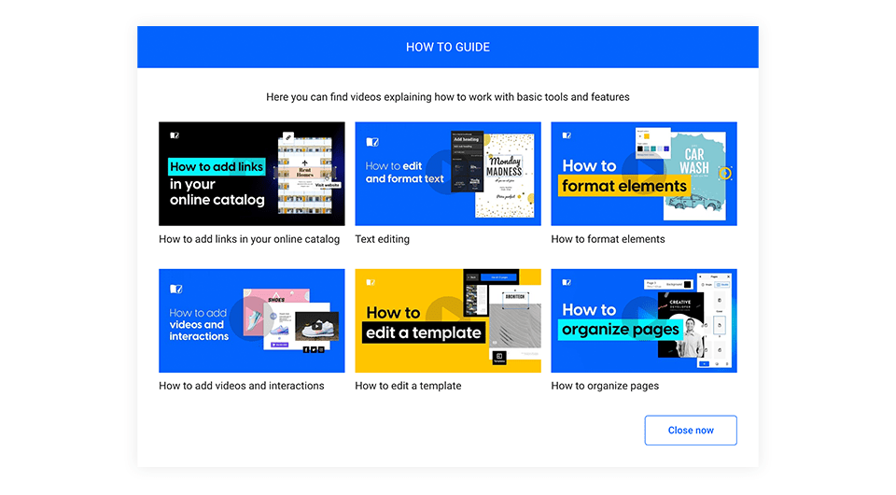This screenshot has width=896, height=495.
Task: Play the 'videos and interactions' video
Action: 251,320
